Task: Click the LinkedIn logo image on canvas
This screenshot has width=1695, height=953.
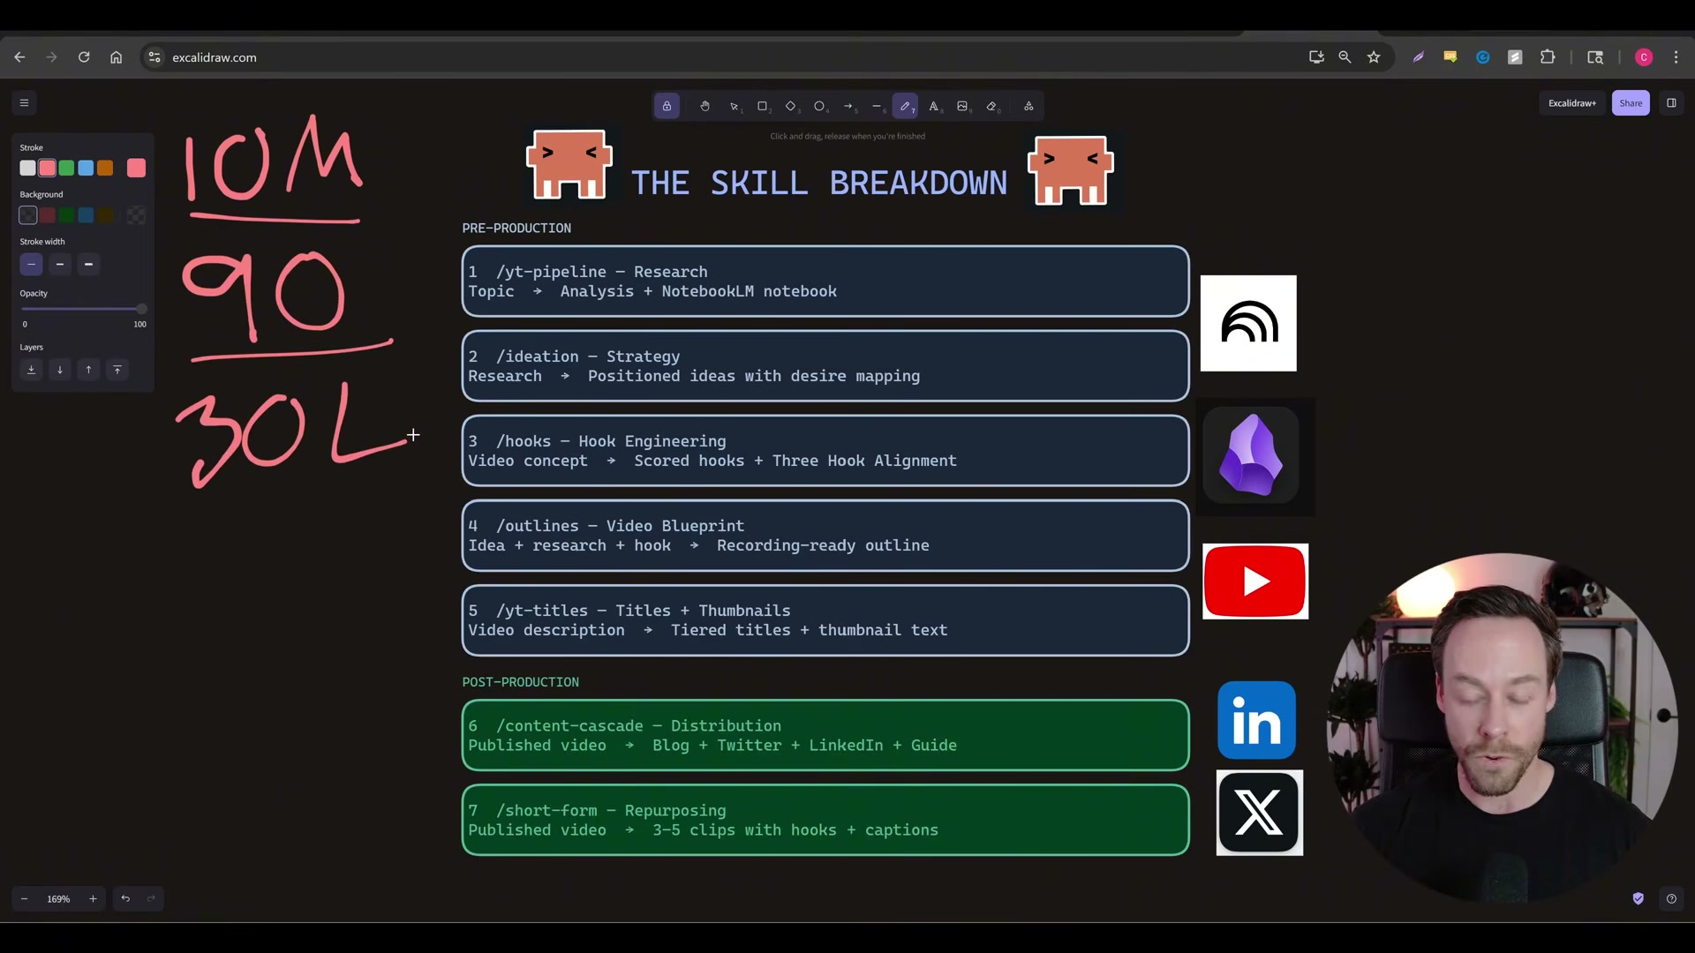Action: pos(1256,720)
